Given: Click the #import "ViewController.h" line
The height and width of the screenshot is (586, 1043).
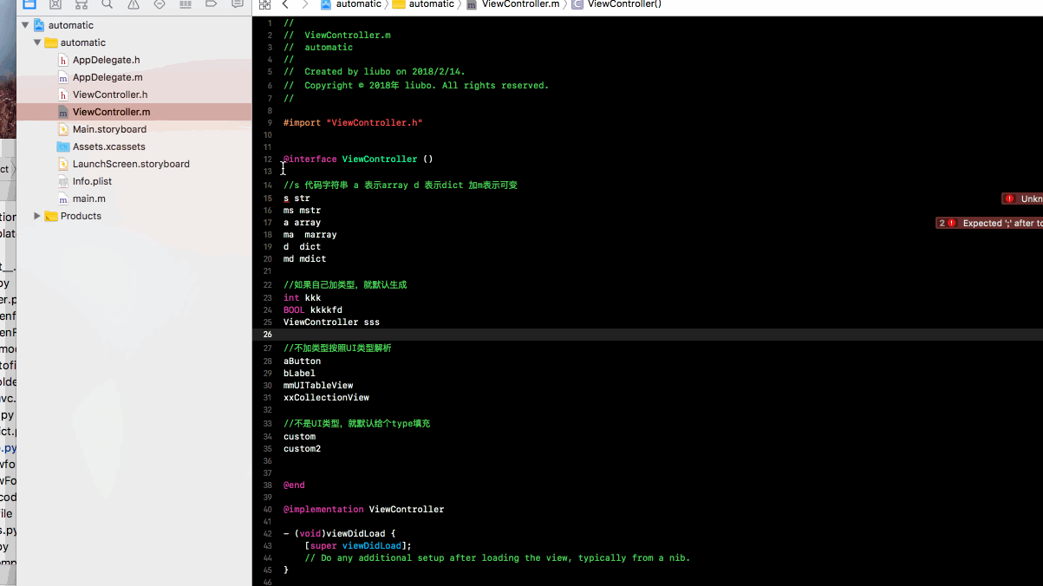Looking at the screenshot, I should (x=353, y=123).
